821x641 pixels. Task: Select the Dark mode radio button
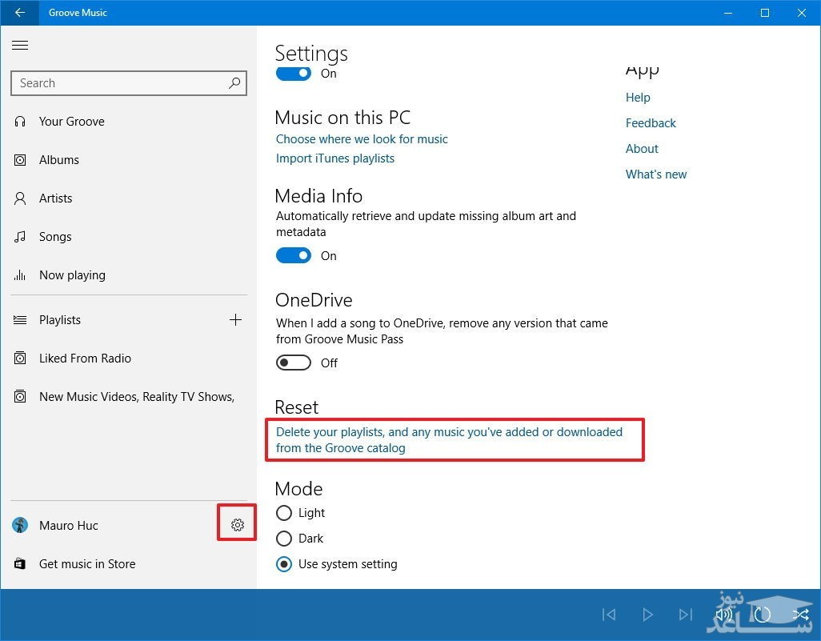coord(283,539)
